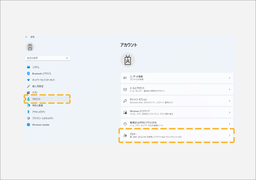Image resolution: width=256 pixels, height=180 pixels.
Task: Click the briefcase icon for 職場または学校
Action: [125, 124]
